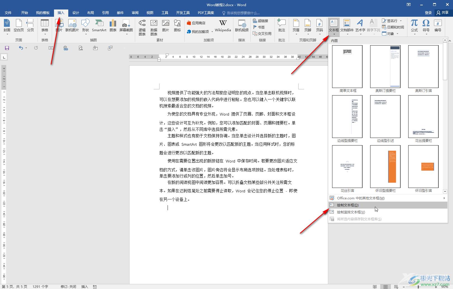Screen dimensions: 453x289
Task: Select the Austin Quote (奥斯汀引言) thumbnail
Action: (x=423, y=69)
